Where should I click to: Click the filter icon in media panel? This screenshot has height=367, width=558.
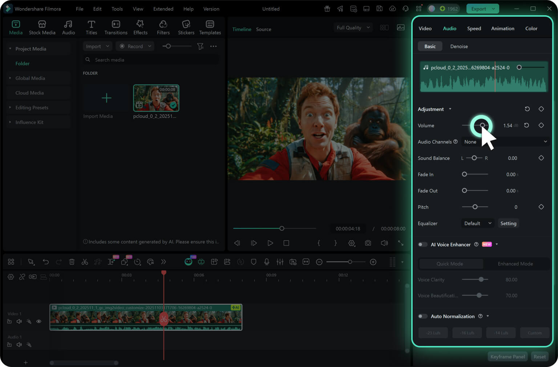pyautogui.click(x=200, y=46)
